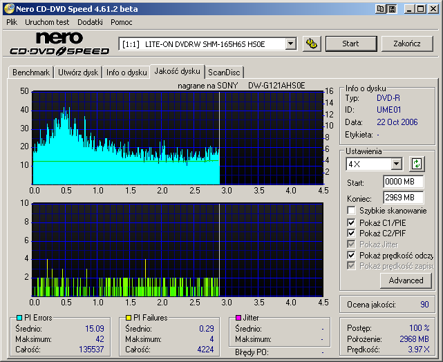
Task: Open the LITE-ON drive selection dropdown
Action: pos(290,44)
